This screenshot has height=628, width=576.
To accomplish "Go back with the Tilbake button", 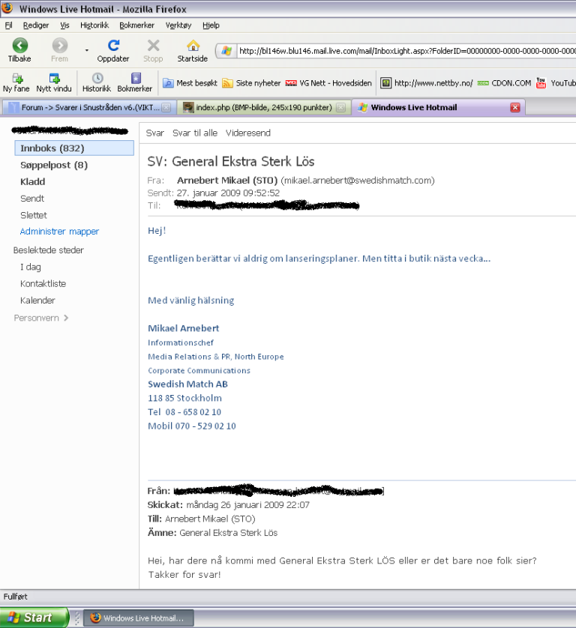I will [19, 50].
